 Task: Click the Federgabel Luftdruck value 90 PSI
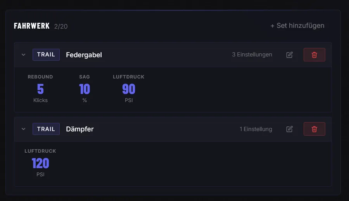coord(129,89)
